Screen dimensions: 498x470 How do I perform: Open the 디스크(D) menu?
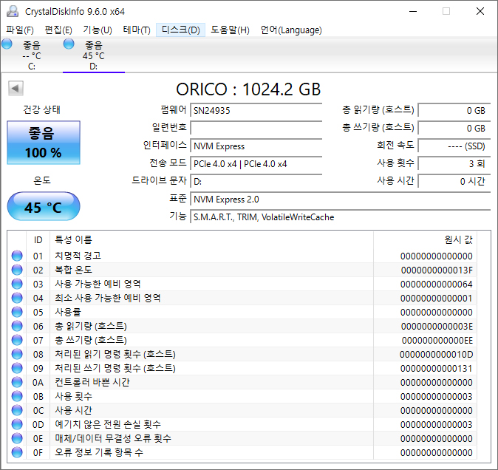(x=181, y=30)
